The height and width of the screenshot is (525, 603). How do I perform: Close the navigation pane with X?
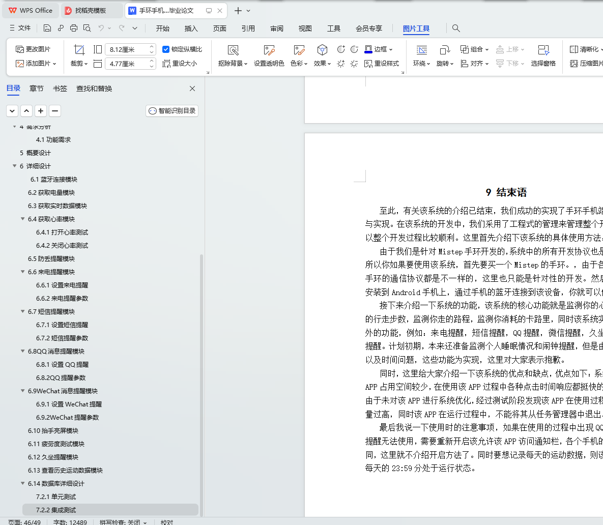click(192, 89)
